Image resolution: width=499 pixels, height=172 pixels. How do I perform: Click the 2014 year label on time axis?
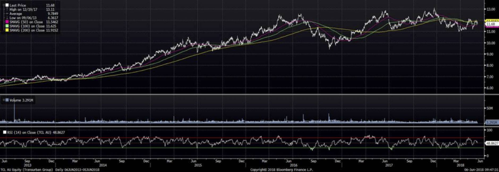point(103,165)
